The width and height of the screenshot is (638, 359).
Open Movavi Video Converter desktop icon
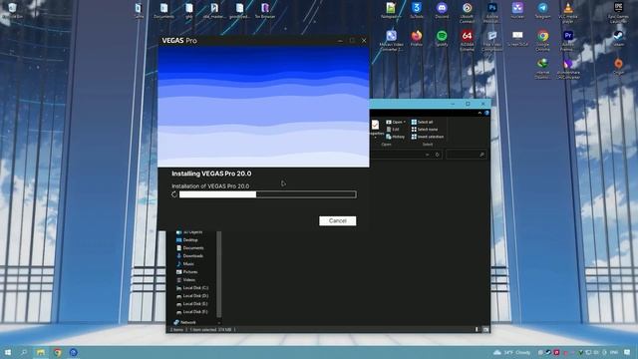[391, 40]
